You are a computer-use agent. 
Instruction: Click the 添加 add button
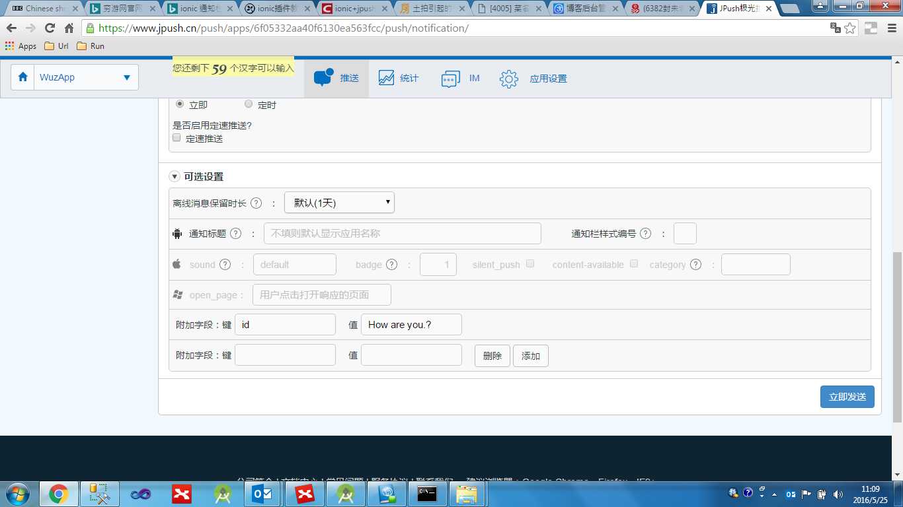pos(531,355)
